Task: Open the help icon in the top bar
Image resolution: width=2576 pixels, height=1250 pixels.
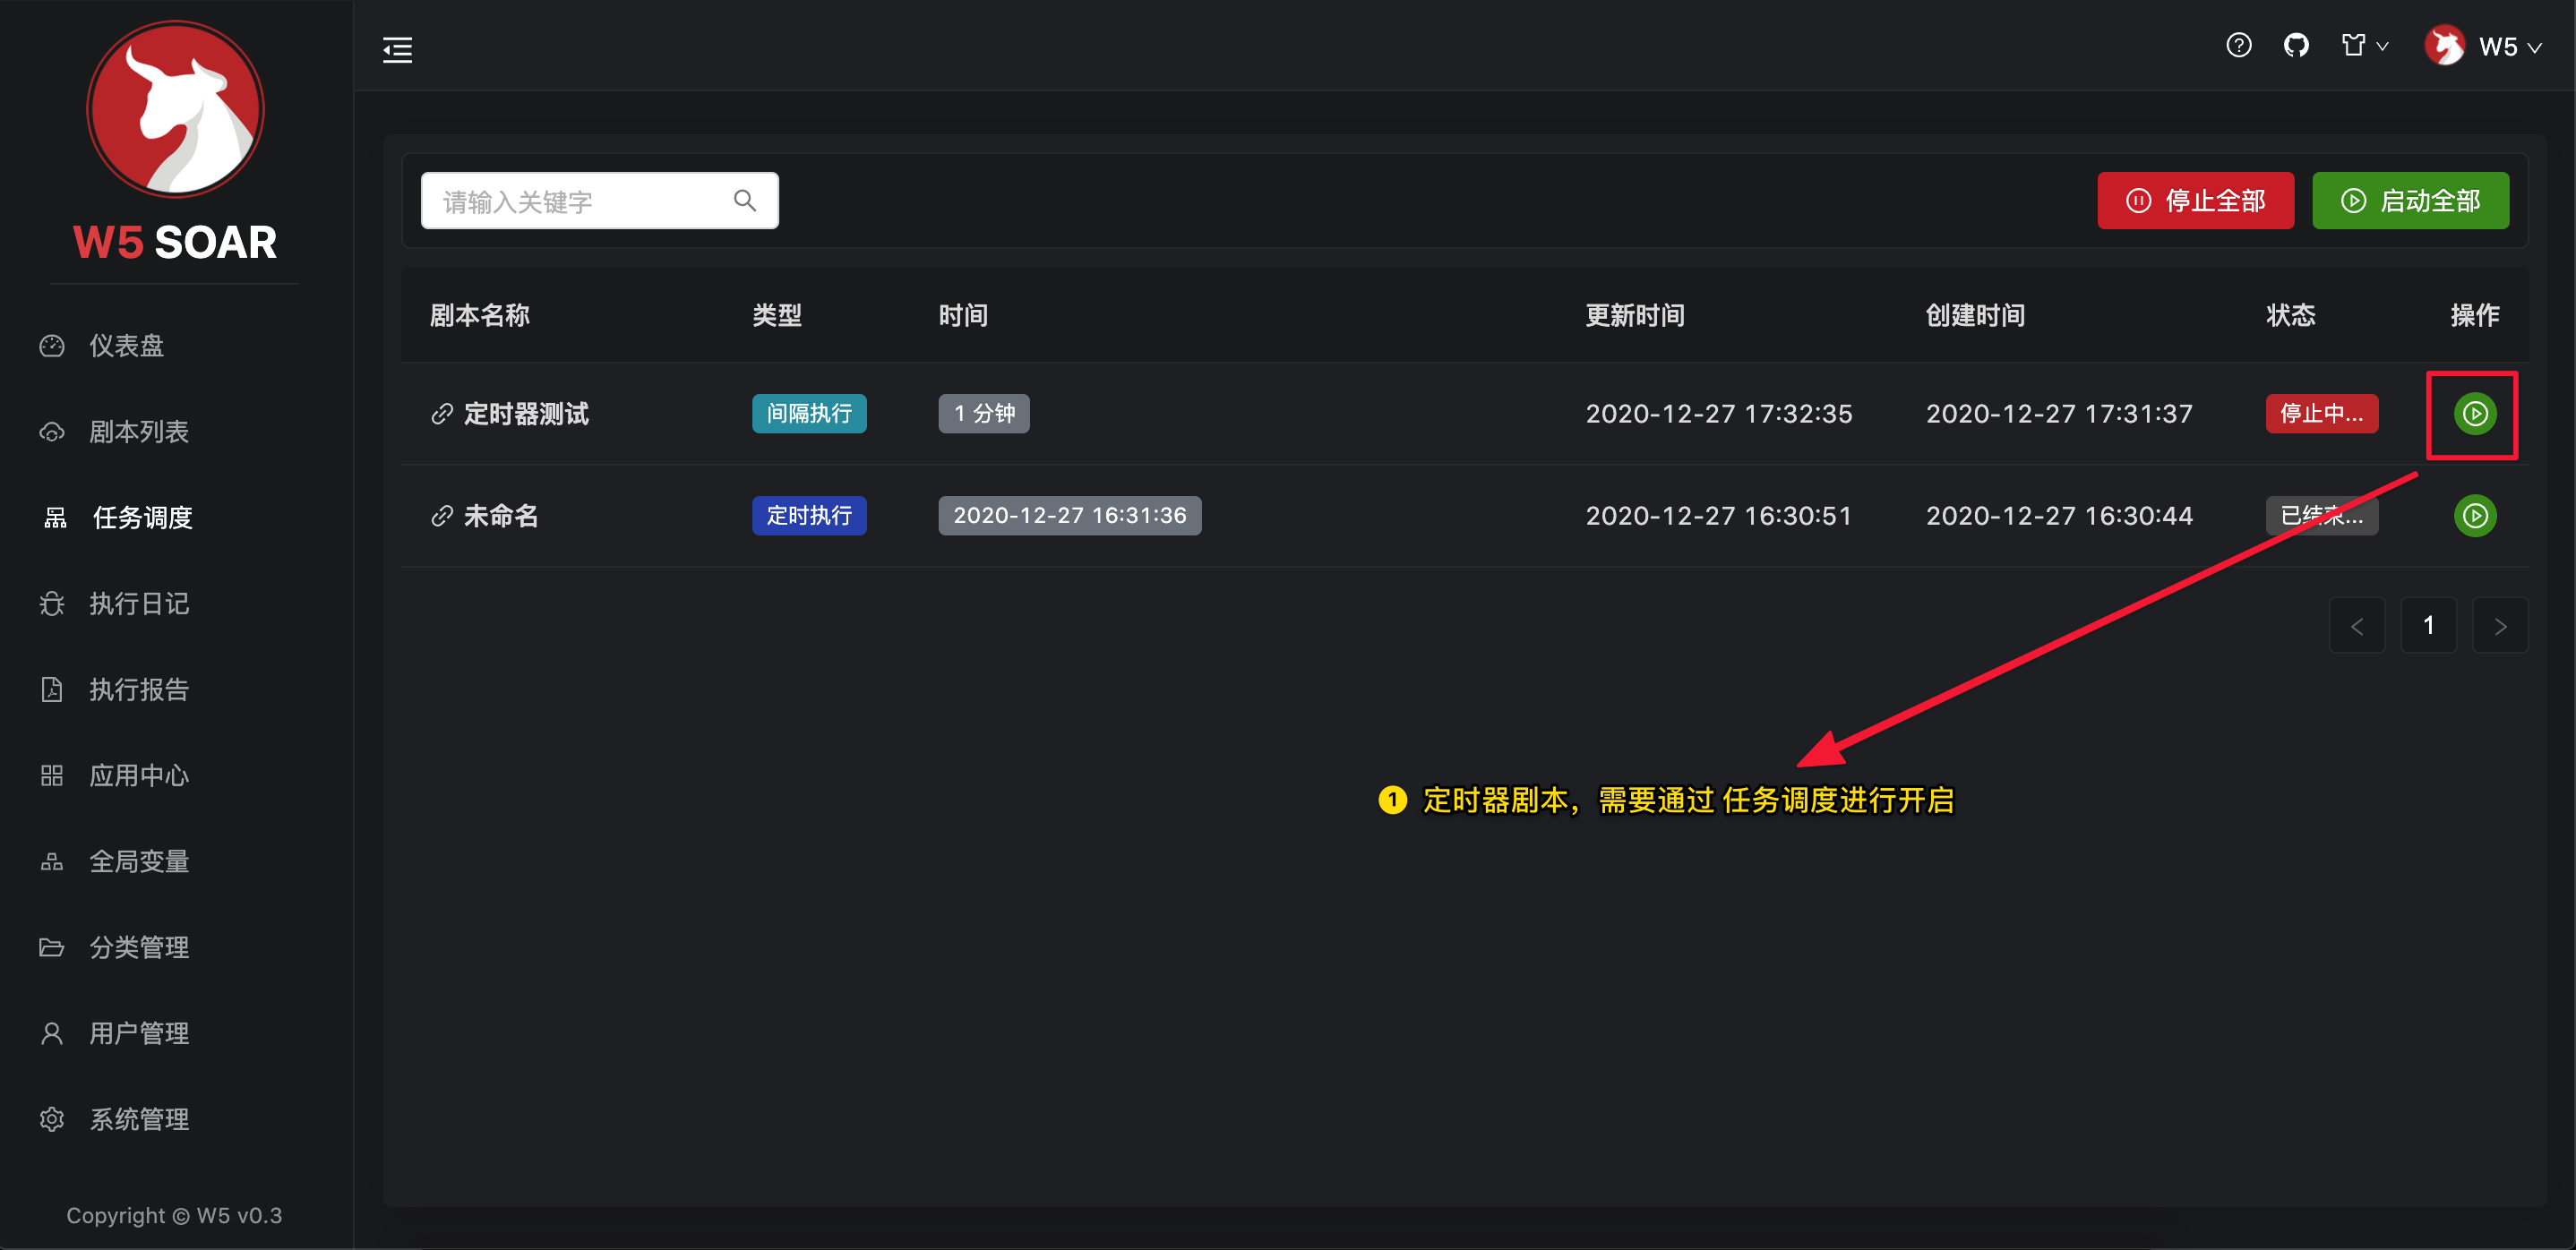Action: click(2239, 45)
